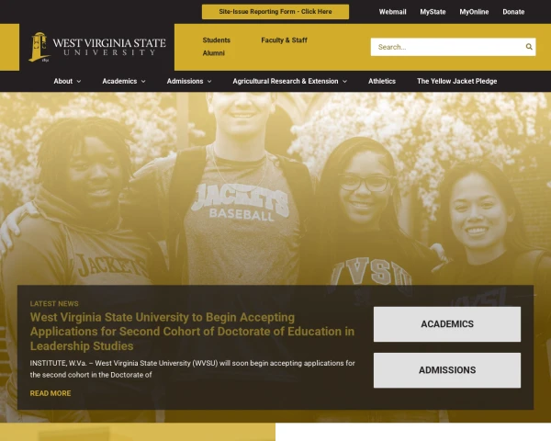The width and height of the screenshot is (551, 441).
Task: Click the Site-Issue Reporting Form button
Action: pyautogui.click(x=275, y=12)
